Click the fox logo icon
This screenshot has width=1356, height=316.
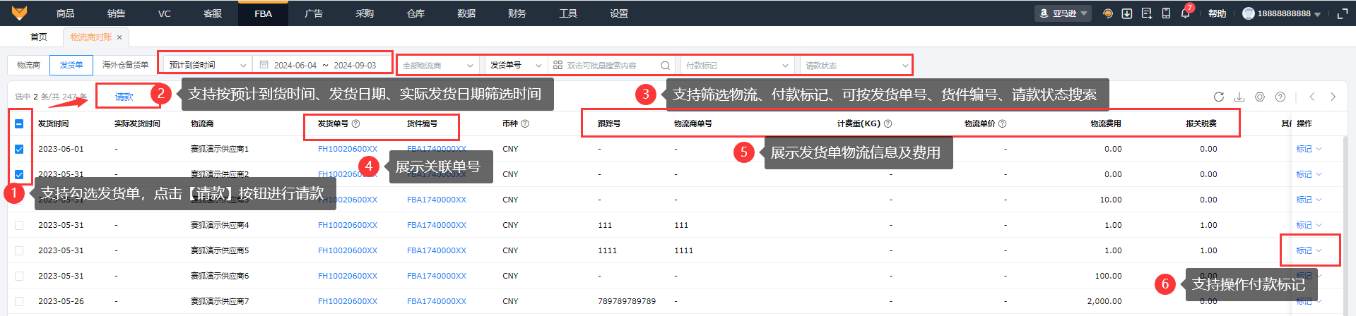19,13
